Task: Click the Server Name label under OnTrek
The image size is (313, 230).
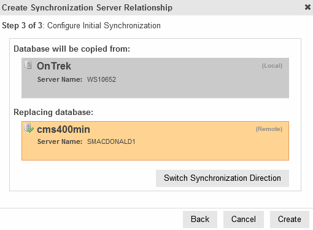Action: [60, 79]
